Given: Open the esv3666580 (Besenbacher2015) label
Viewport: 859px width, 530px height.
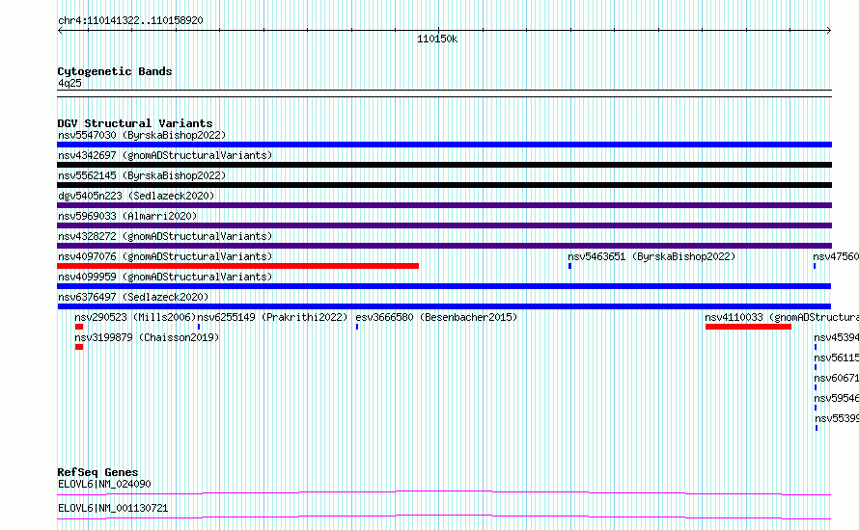Looking at the screenshot, I should (x=436, y=317).
